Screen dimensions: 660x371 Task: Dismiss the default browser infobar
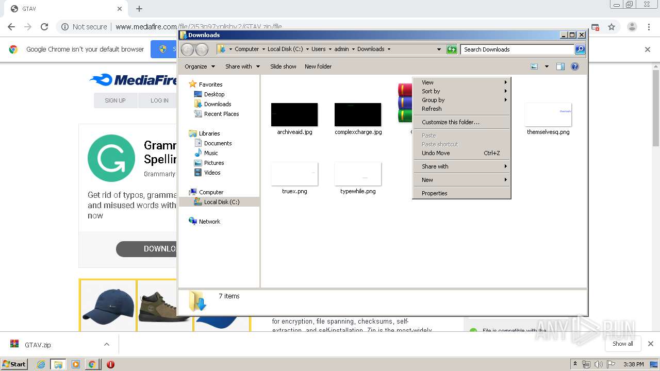click(648, 49)
